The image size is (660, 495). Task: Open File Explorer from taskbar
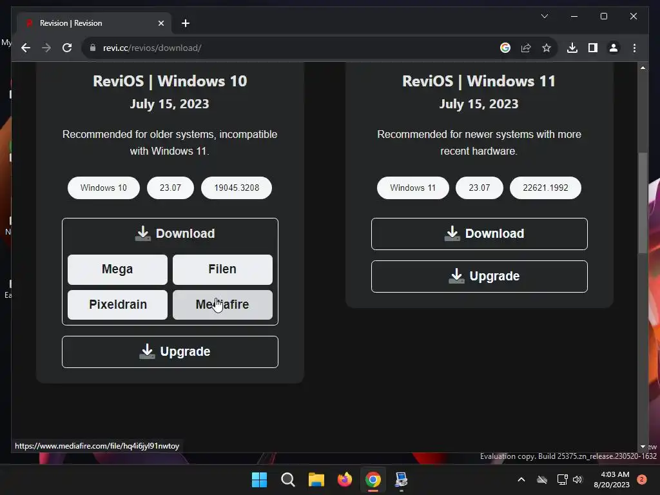point(316,480)
